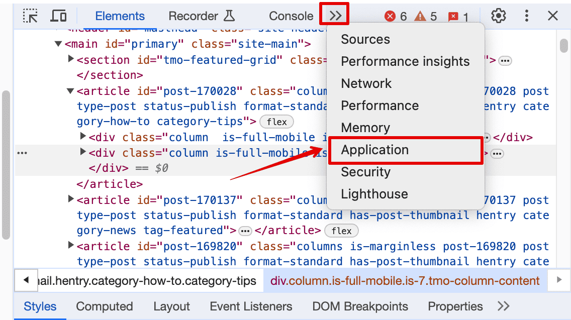Open the three-dot customize DevTools menu
571x320 pixels.
(x=526, y=16)
